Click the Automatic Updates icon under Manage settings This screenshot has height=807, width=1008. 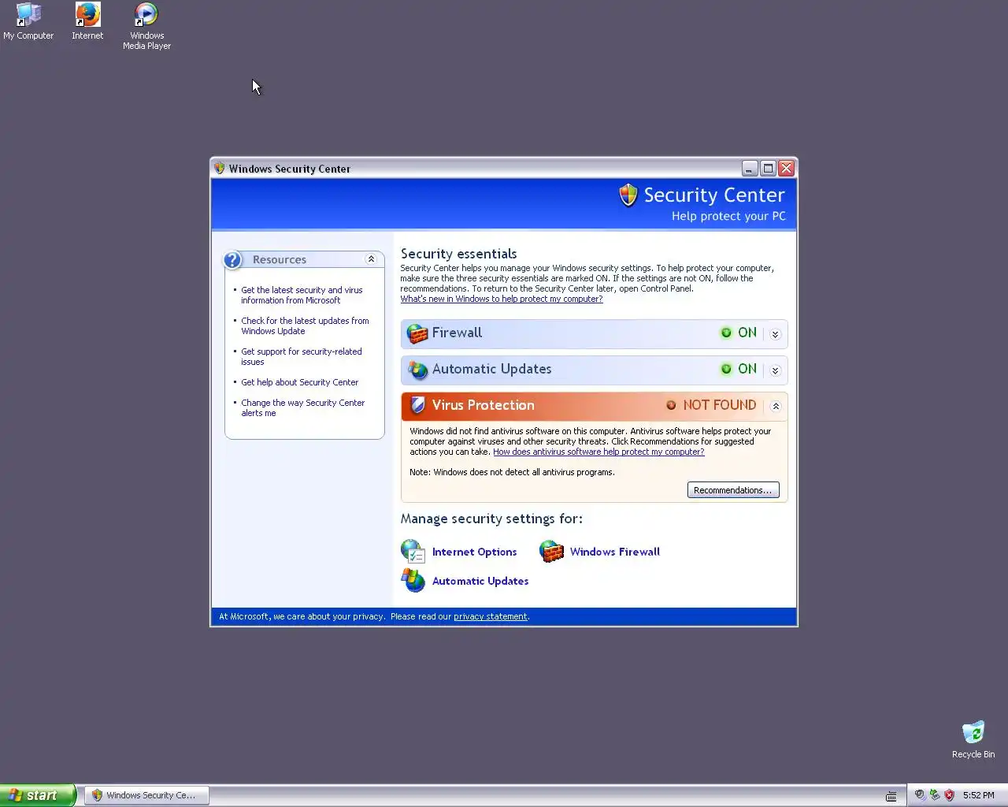click(x=413, y=580)
